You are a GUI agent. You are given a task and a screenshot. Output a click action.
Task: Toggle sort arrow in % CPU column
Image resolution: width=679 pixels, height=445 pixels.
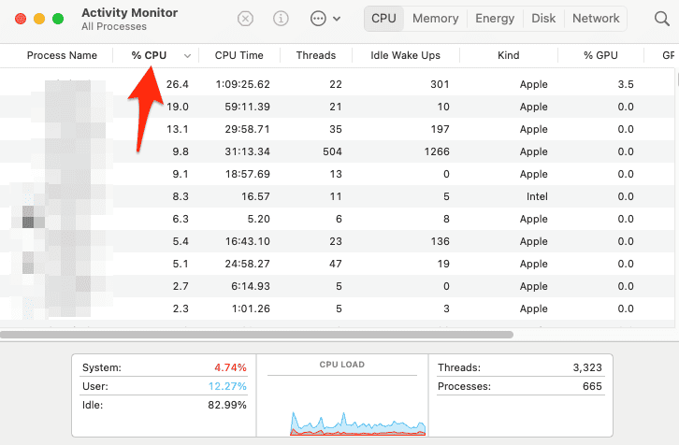point(188,56)
